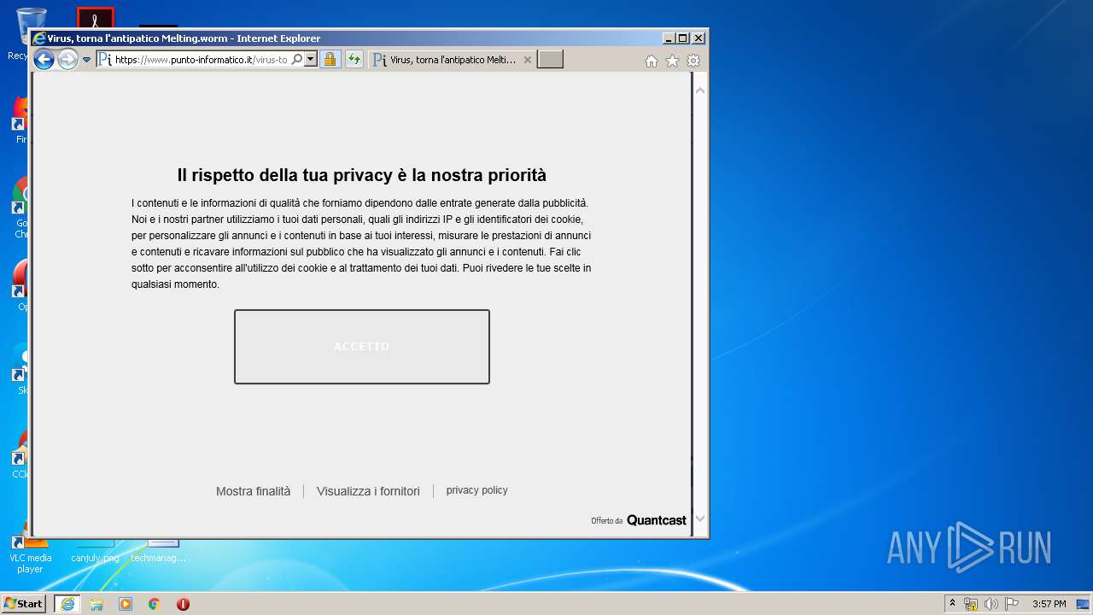This screenshot has width=1093, height=615.
Task: Select the canjuly.png desktop file
Action: [x=95, y=551]
